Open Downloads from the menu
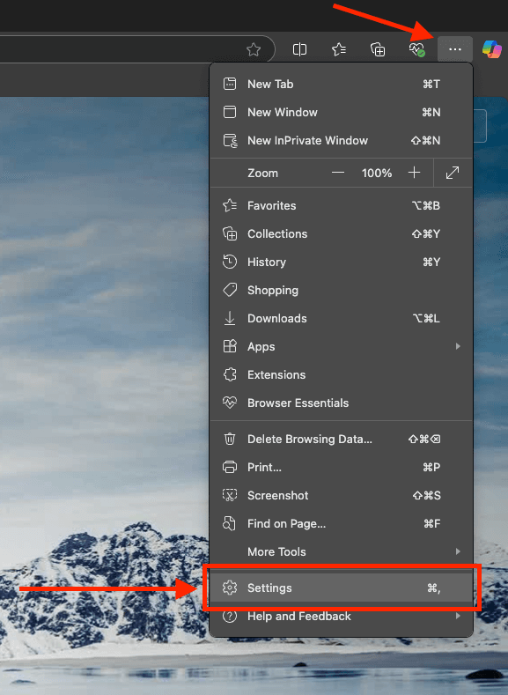The height and width of the screenshot is (695, 508). coord(341,318)
